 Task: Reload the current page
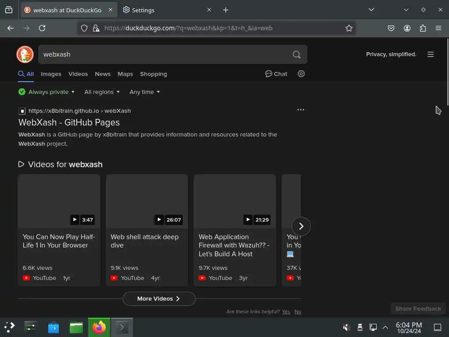click(x=42, y=28)
